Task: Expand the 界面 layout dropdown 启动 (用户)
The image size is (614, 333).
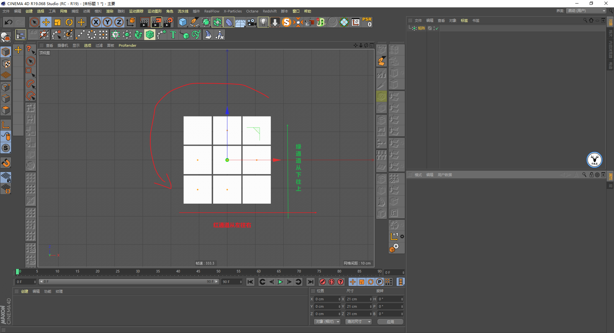Action: click(x=586, y=11)
